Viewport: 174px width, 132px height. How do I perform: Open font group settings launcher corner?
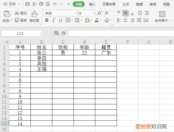[x=112, y=25]
